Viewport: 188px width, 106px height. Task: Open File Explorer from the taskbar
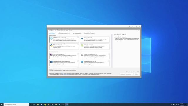tap(38, 105)
